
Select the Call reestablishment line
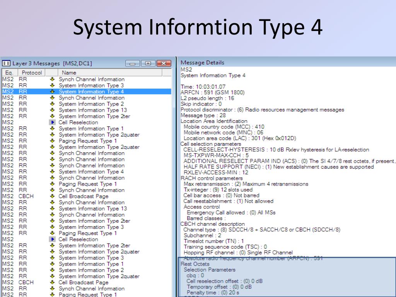pos(229,201)
